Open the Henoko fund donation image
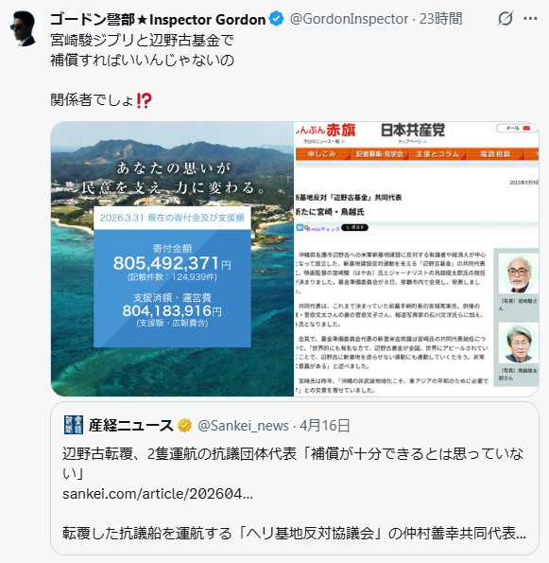 (172, 259)
